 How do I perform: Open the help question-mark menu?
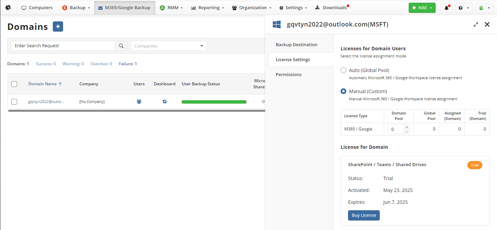pos(463,8)
